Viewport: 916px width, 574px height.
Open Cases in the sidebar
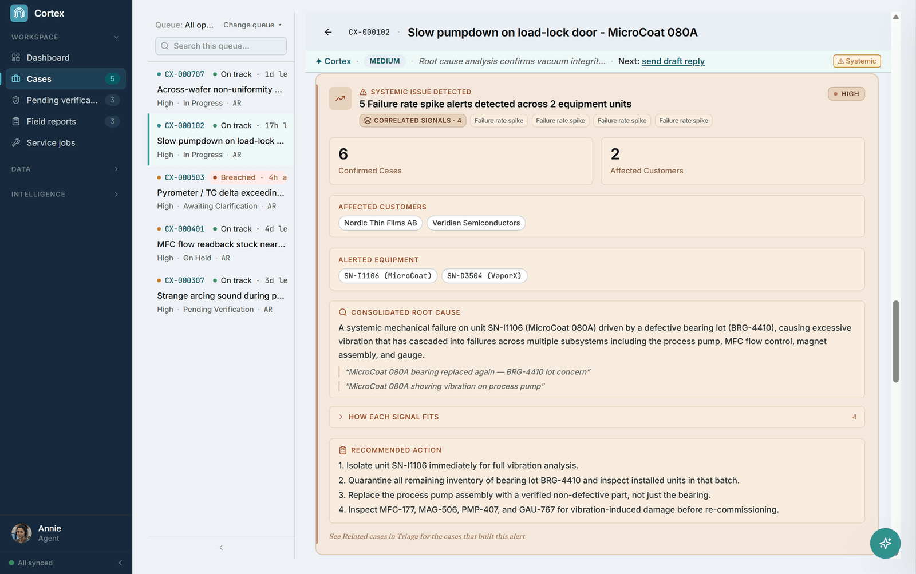click(66, 79)
